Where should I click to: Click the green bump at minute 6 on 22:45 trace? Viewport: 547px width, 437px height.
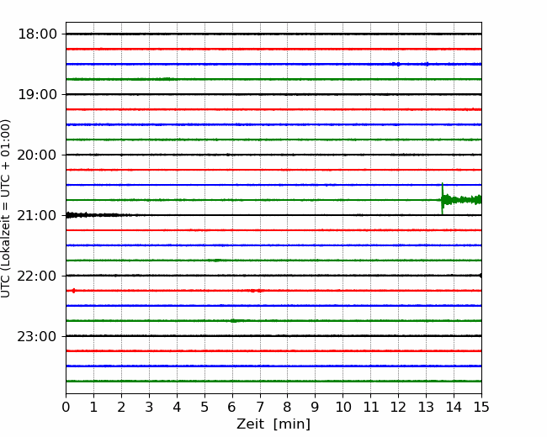(235, 320)
